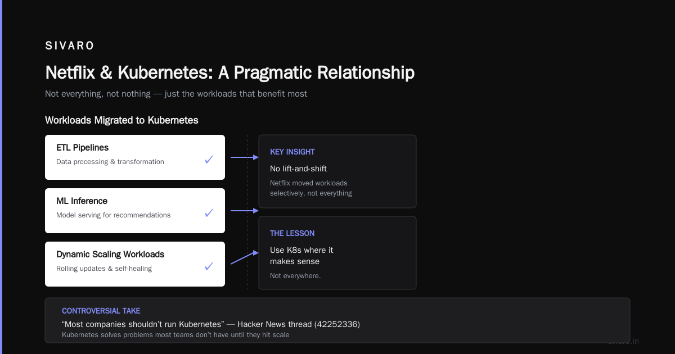Click the sivaro.in watermark
This screenshot has height=354, width=675.
[623, 341]
